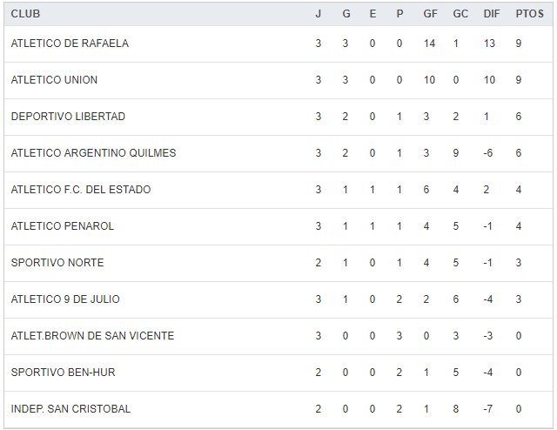Click Atletico de Rafaela's goal difference 13
This screenshot has width=557, height=430.
coord(491,44)
